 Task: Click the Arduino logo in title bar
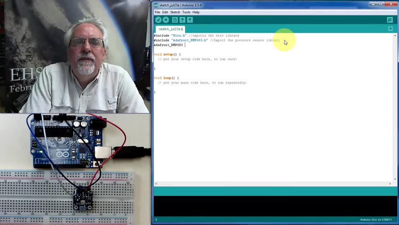click(x=156, y=5)
